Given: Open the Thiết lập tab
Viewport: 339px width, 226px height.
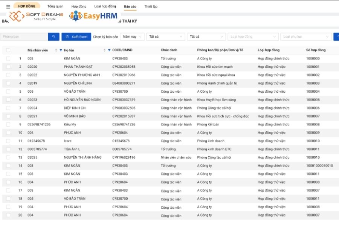Looking at the screenshot, I should [151, 6].
